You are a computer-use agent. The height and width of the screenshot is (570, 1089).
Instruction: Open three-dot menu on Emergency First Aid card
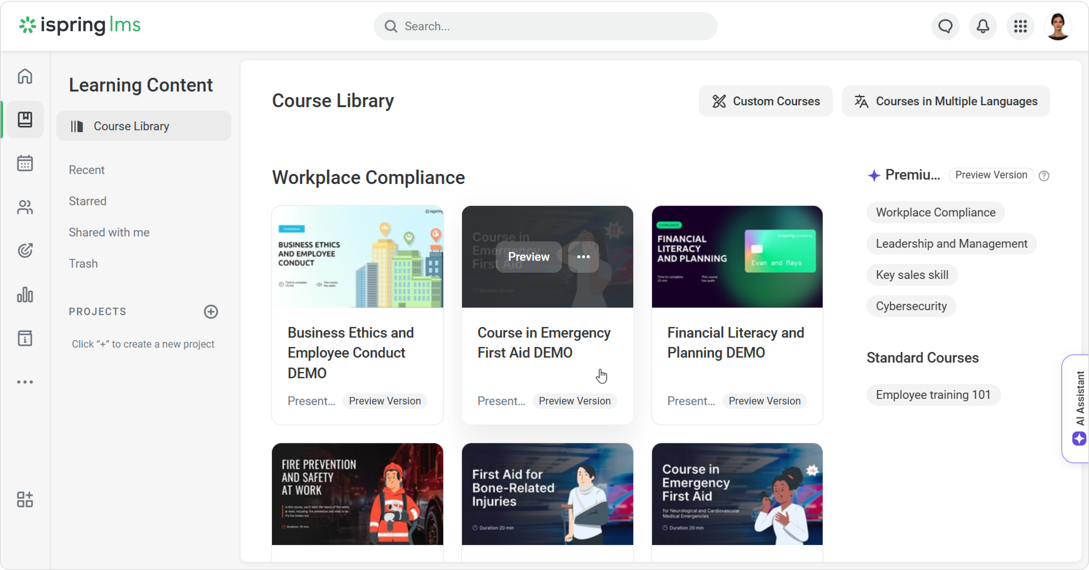point(583,257)
